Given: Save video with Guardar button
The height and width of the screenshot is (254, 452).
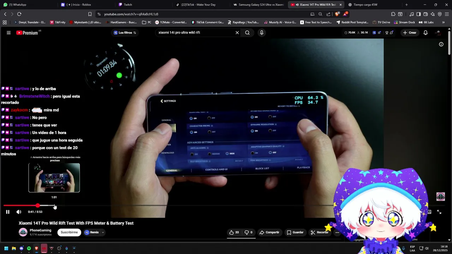Looking at the screenshot, I should [x=295, y=232].
